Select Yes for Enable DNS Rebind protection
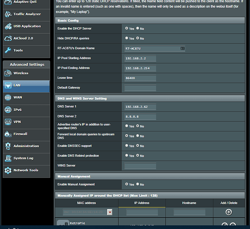Image resolution: width=250 pixels, height=229 pixels. click(126, 155)
